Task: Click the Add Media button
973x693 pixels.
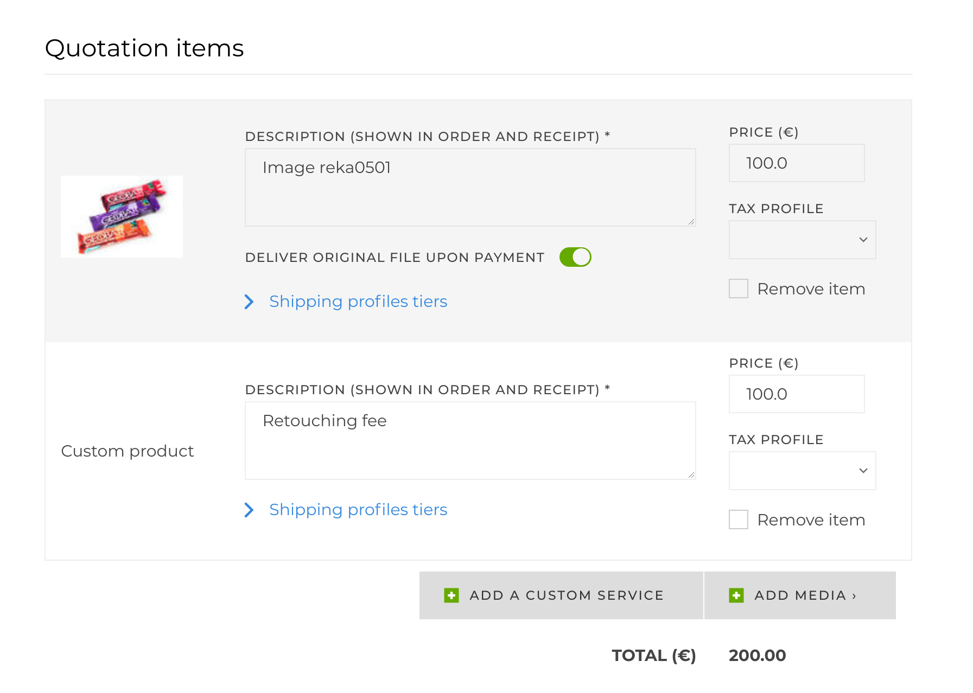Action: 800,595
